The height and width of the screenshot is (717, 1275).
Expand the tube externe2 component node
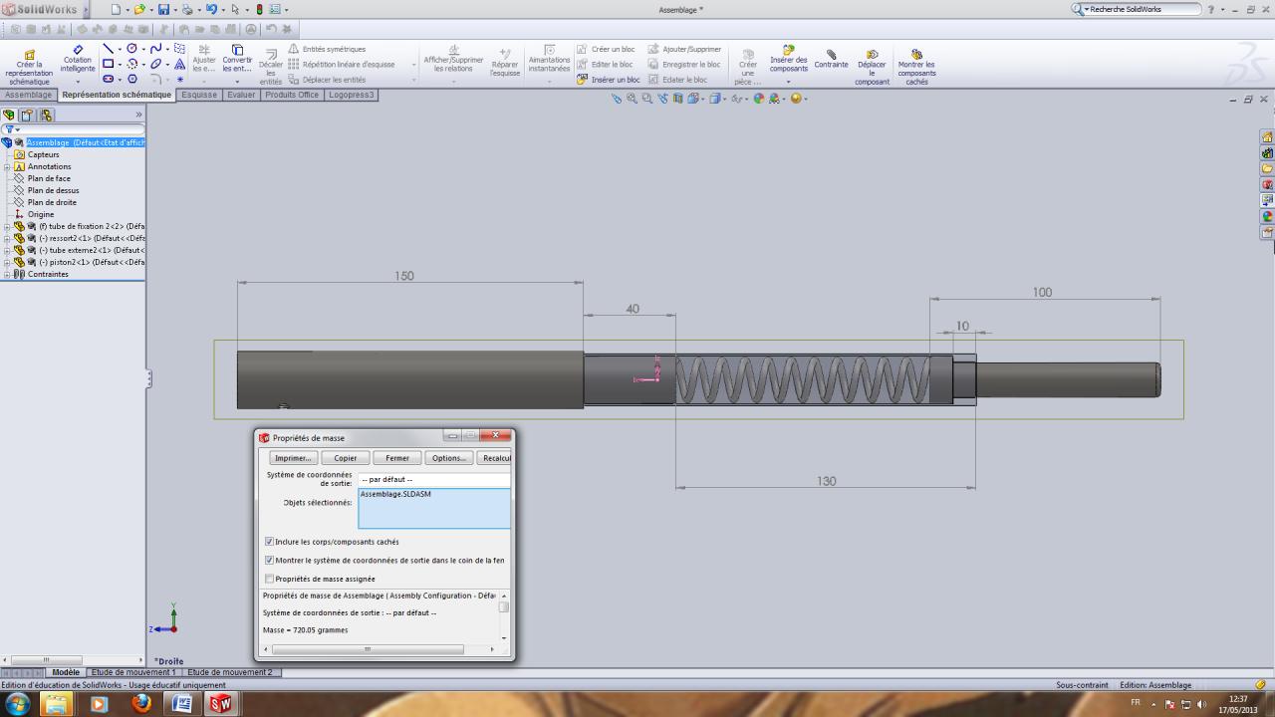[7, 250]
